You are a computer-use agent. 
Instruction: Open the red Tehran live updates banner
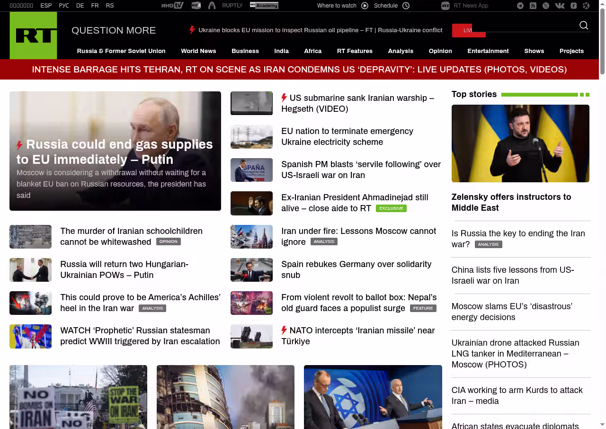pyautogui.click(x=299, y=70)
